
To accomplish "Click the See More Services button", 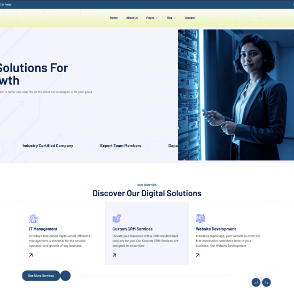I will click(41, 276).
